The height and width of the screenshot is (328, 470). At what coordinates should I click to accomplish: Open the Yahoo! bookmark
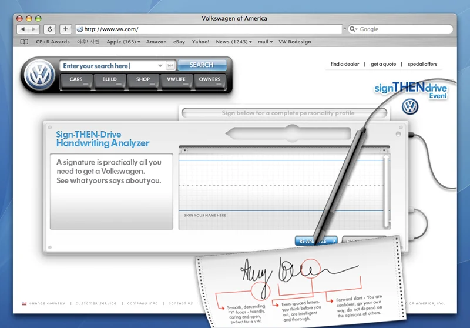(x=200, y=42)
